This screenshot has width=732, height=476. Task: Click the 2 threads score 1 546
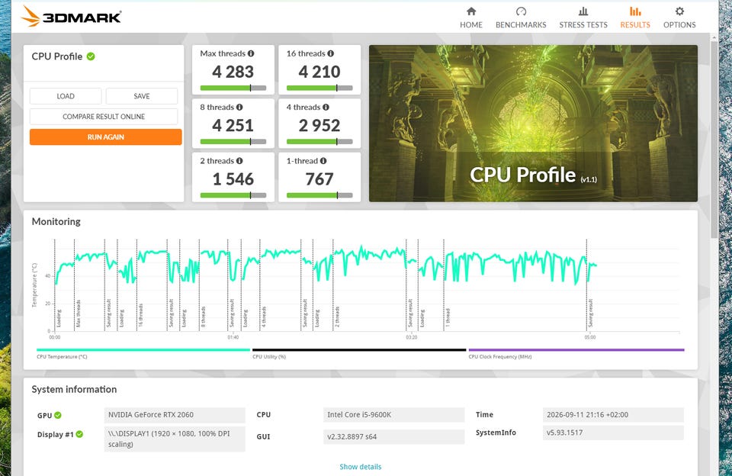coord(233,179)
